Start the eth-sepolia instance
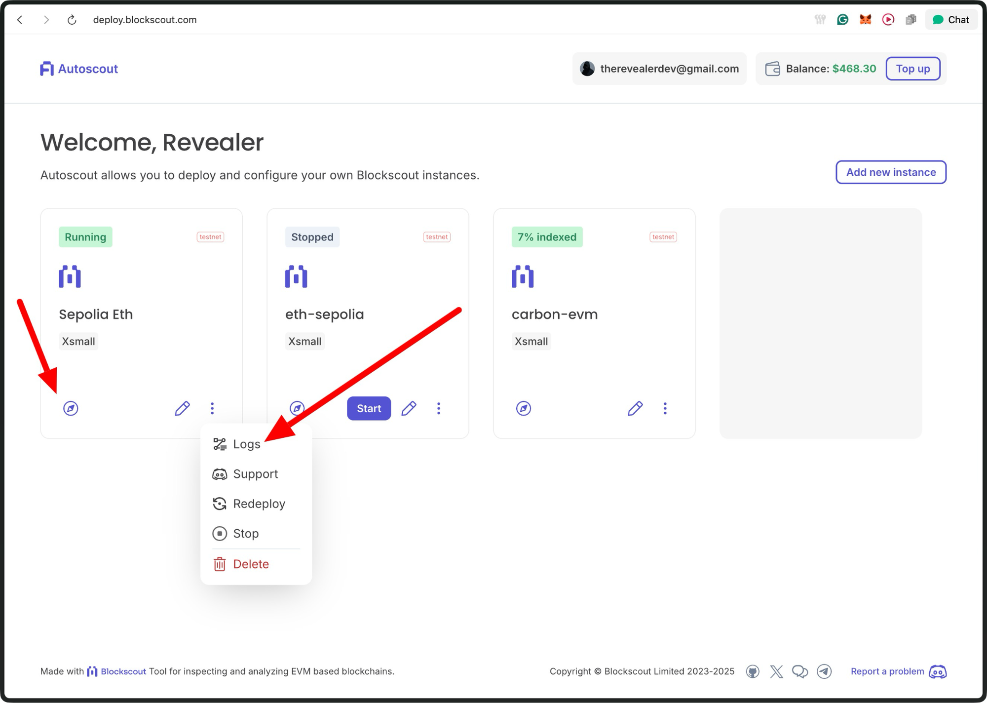This screenshot has width=987, height=703. 369,408
